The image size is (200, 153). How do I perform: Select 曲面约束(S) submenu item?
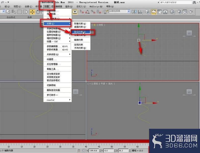point(81,27)
